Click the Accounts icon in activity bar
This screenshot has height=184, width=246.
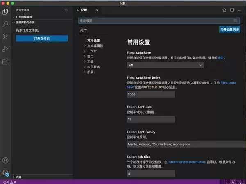(5, 160)
